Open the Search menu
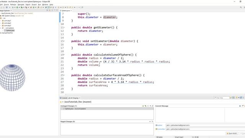The height and width of the screenshot is (138, 245). [28, 5]
